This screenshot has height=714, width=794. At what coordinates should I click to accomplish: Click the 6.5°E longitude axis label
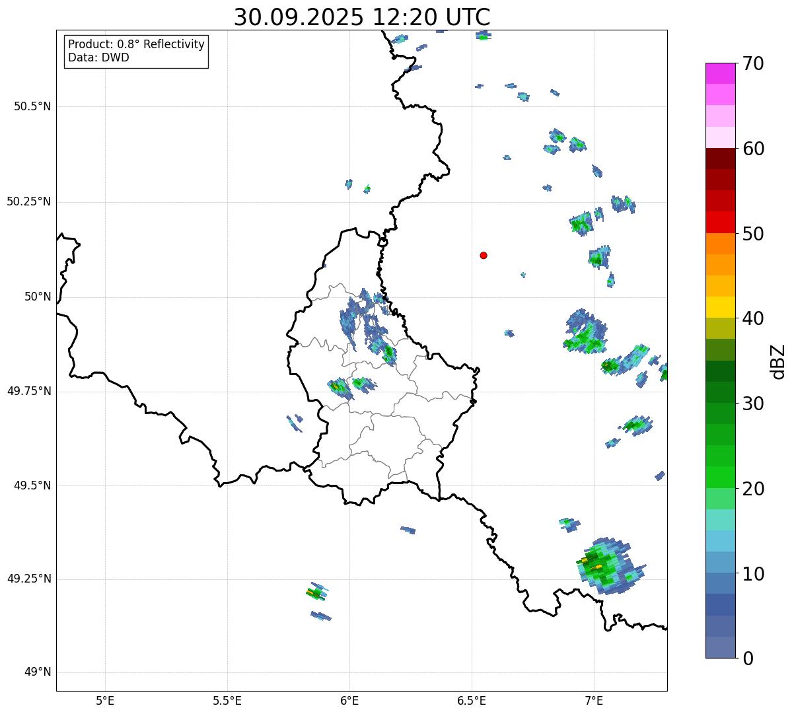(472, 700)
